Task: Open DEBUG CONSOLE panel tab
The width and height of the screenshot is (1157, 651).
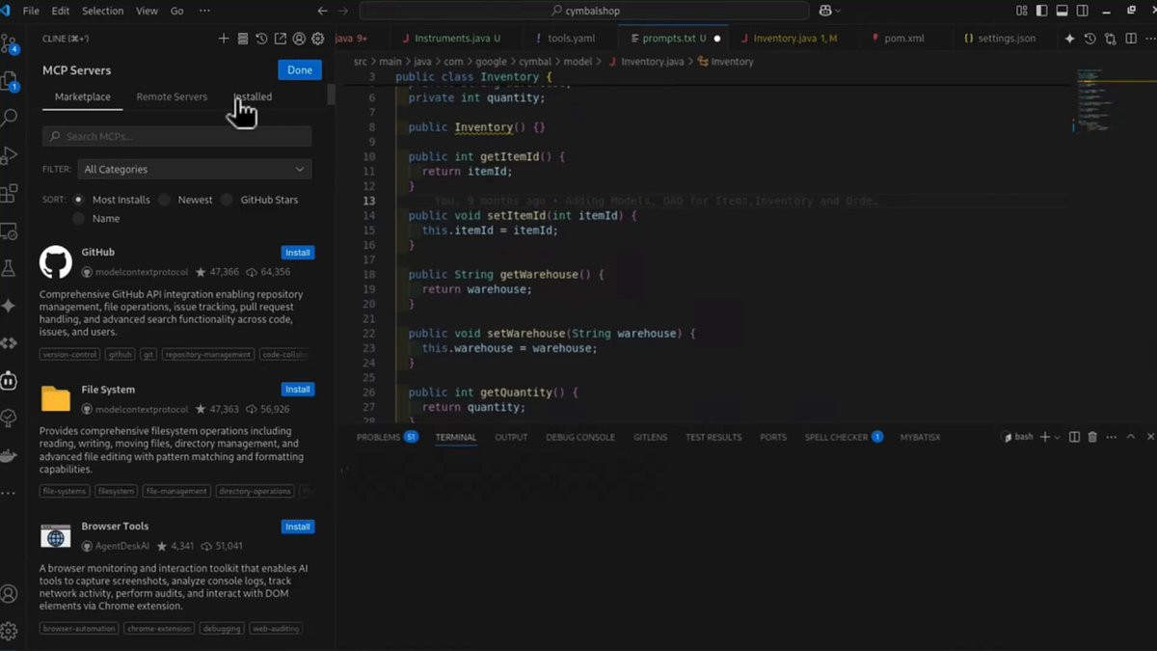Action: tap(580, 437)
